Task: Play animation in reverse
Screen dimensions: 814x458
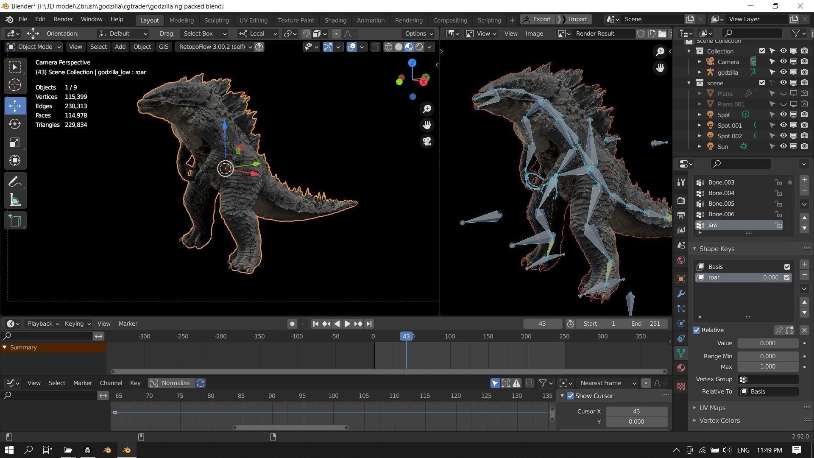Action: (337, 324)
